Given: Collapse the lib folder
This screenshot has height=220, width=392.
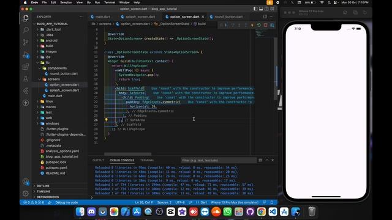Looking at the screenshot, I should [48, 62].
